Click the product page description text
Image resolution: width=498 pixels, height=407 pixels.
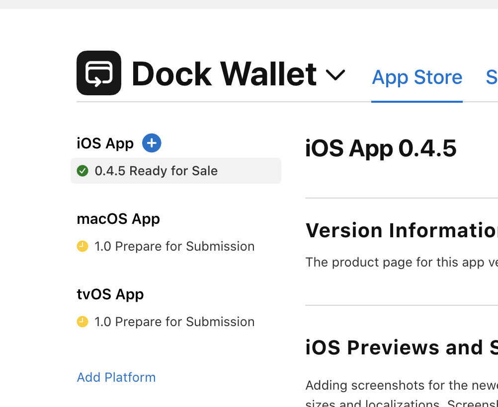coord(402,263)
